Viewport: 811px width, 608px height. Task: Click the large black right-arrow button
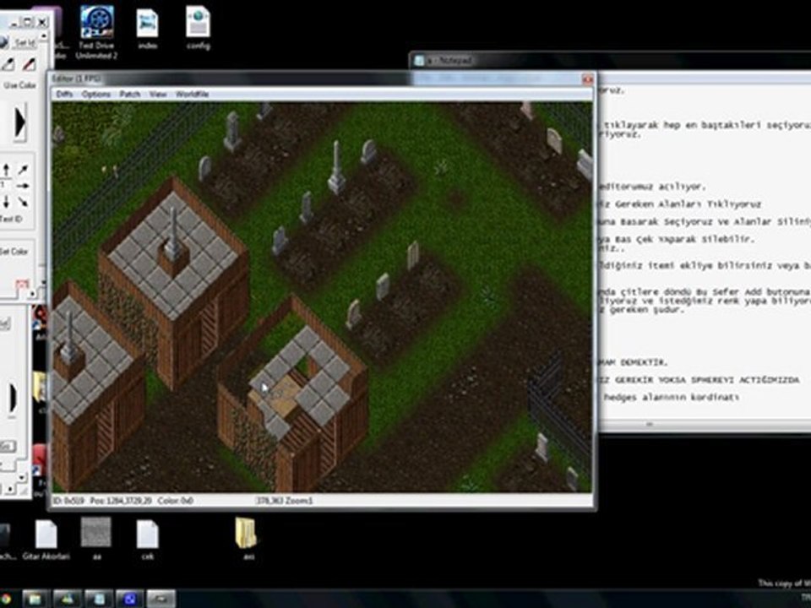19,123
